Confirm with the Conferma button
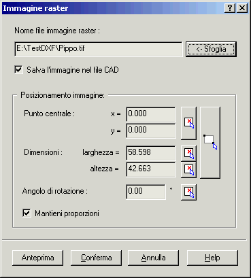Image resolution: width=251 pixels, height=278 pixels. point(97,258)
